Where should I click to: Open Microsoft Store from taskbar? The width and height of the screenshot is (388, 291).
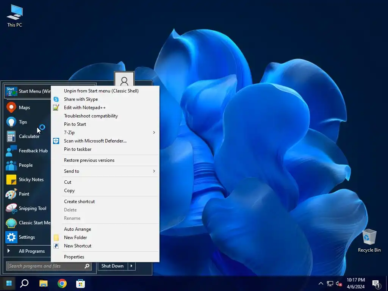click(80, 283)
